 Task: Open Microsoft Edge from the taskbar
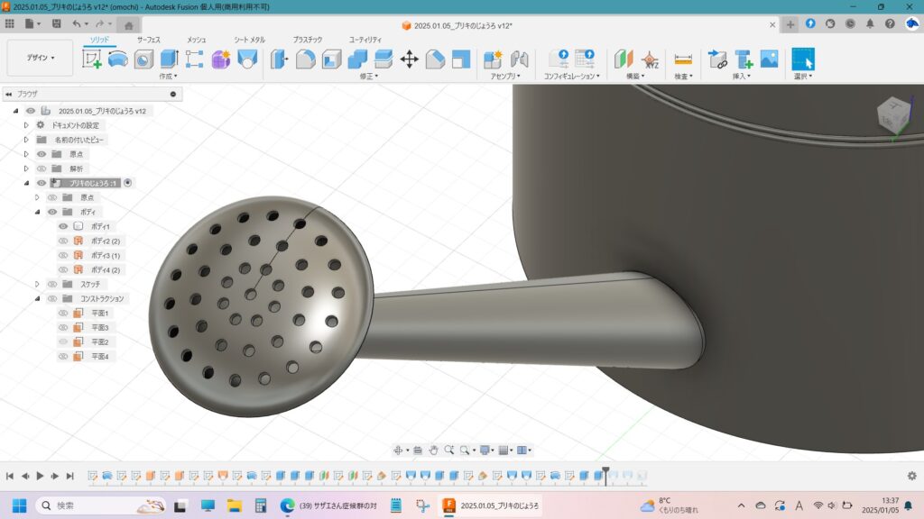pos(288,505)
